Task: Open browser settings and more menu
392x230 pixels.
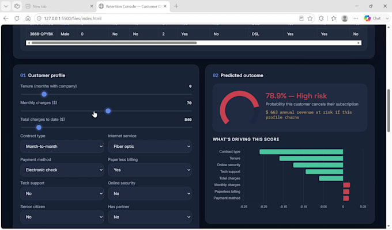Action: pos(356,18)
